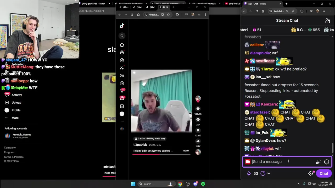The height and width of the screenshot is (188, 335).
Task: Bookmark twitch.tv page with star icon
Action: tap(293, 11)
